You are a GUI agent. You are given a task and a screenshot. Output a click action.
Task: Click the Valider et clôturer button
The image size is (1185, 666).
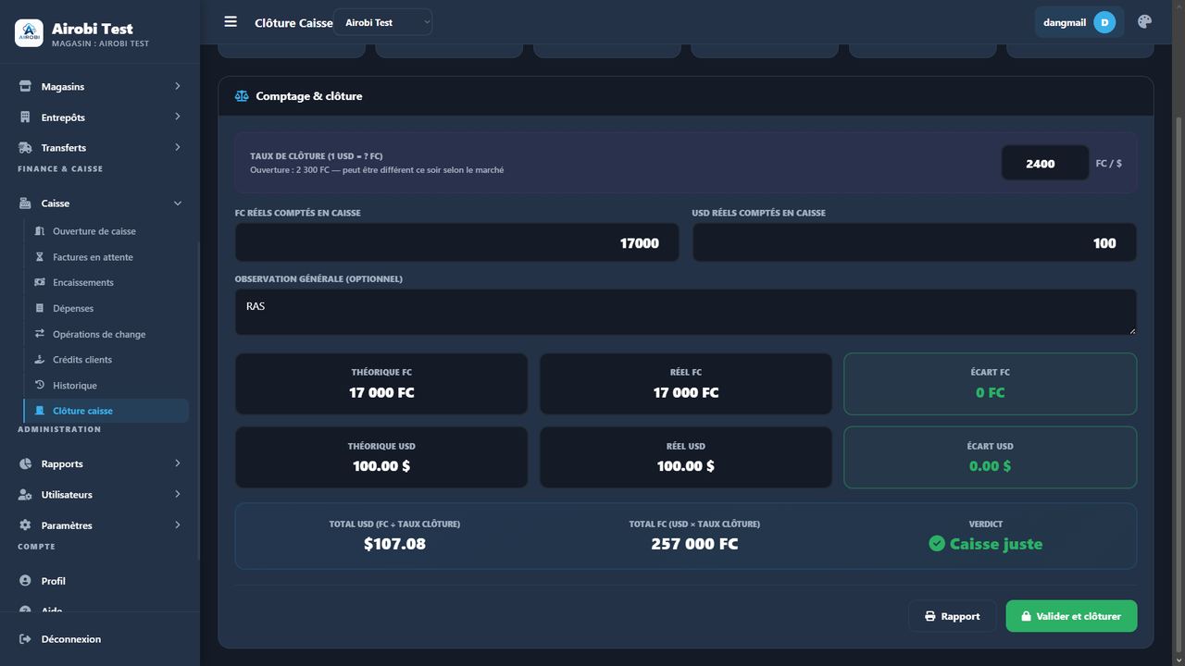coord(1071,616)
